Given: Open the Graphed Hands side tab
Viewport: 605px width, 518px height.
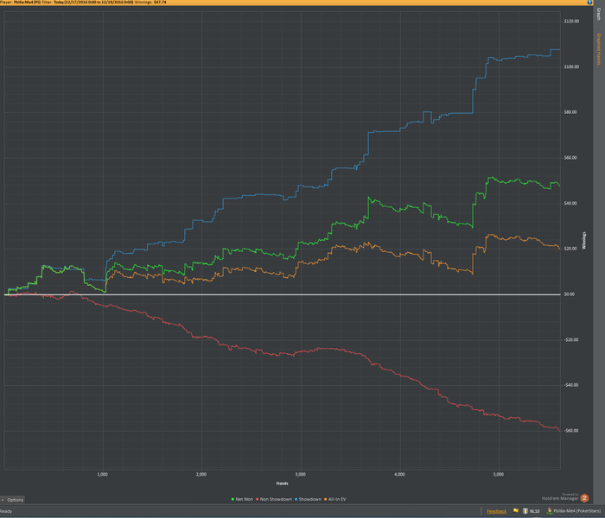Looking at the screenshot, I should tap(599, 49).
